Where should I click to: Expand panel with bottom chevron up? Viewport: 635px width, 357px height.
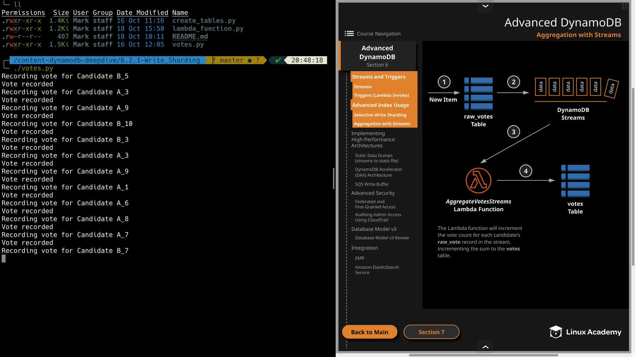pyautogui.click(x=485, y=347)
